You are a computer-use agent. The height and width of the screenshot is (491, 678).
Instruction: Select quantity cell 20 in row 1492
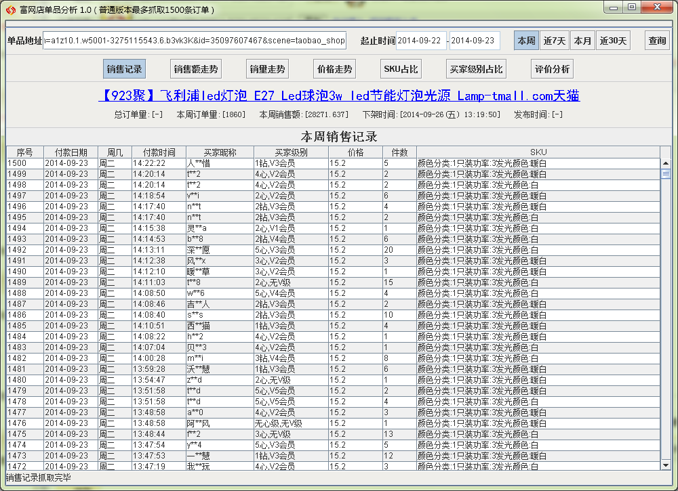399,250
